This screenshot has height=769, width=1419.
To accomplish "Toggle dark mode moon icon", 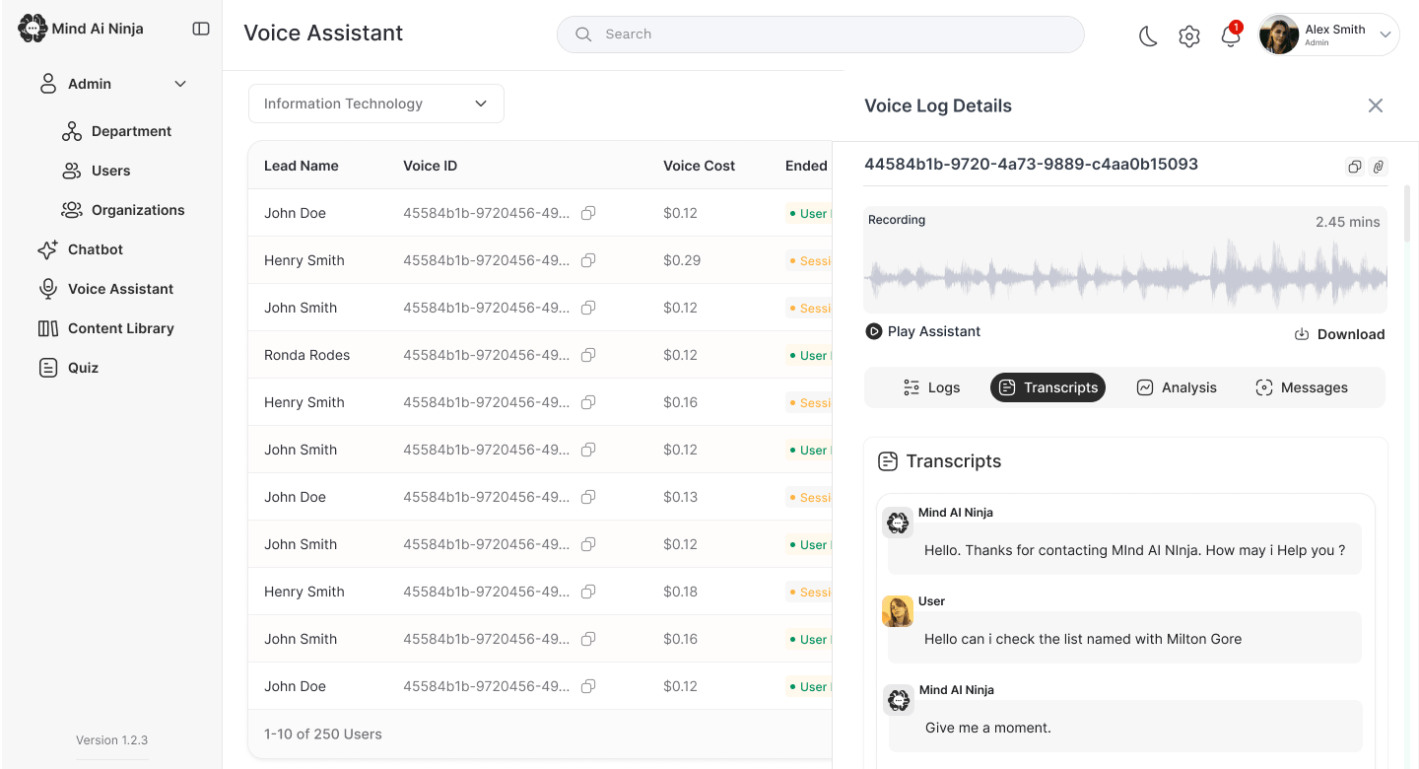I will (1148, 36).
